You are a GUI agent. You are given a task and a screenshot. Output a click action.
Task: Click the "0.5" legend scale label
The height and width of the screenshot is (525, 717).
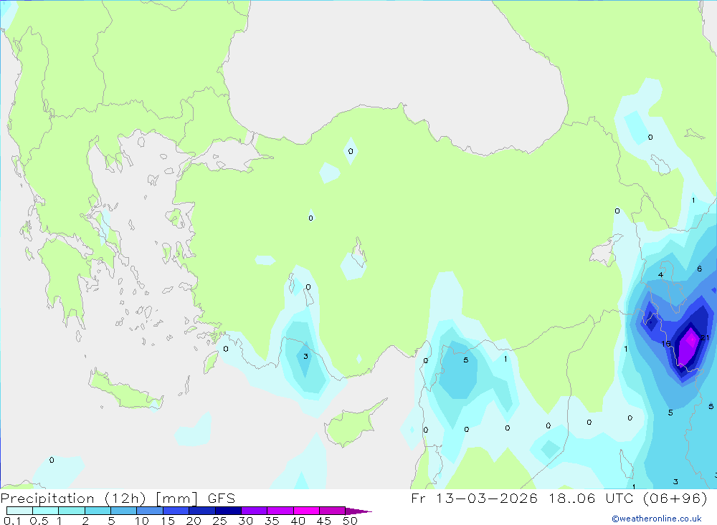pos(39,521)
